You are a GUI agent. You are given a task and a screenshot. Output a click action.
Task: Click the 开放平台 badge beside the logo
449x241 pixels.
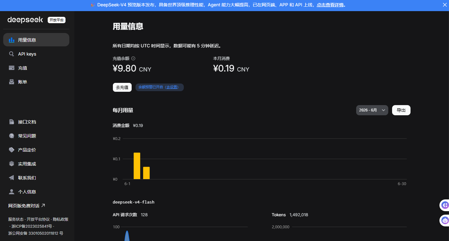57,20
